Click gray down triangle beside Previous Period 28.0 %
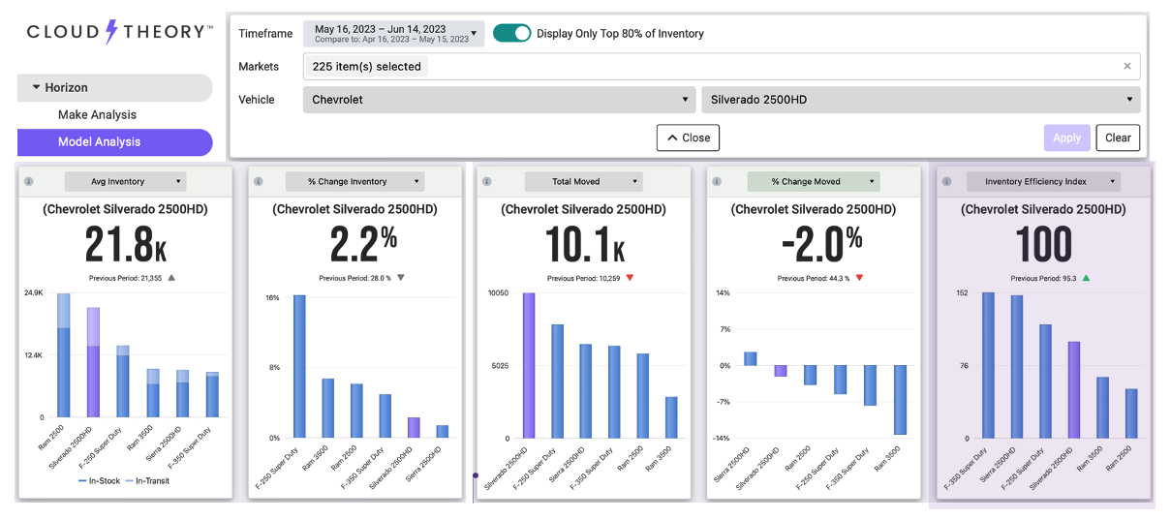Screen dimensions: 1171x520 401,278
